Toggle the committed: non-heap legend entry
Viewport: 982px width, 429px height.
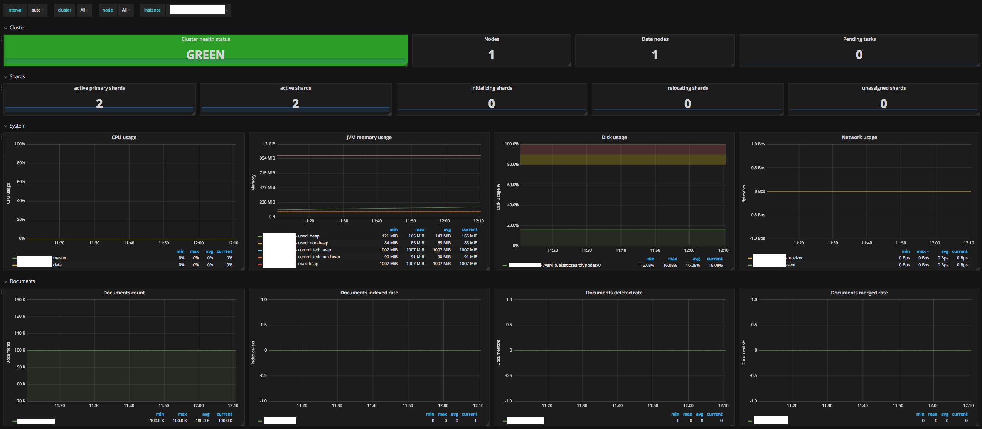coord(319,257)
